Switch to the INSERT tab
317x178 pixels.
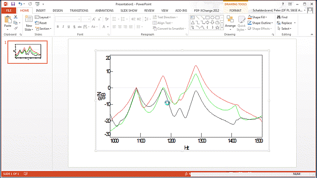tap(41, 10)
